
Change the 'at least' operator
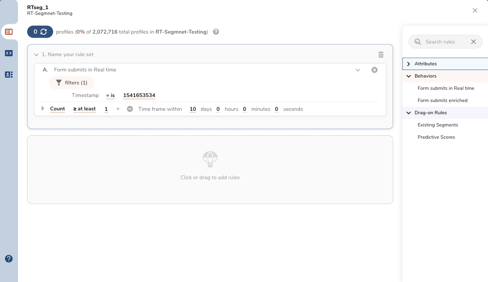tap(84, 109)
